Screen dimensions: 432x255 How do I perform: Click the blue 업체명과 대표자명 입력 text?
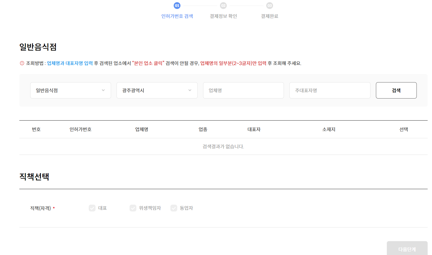click(x=70, y=63)
